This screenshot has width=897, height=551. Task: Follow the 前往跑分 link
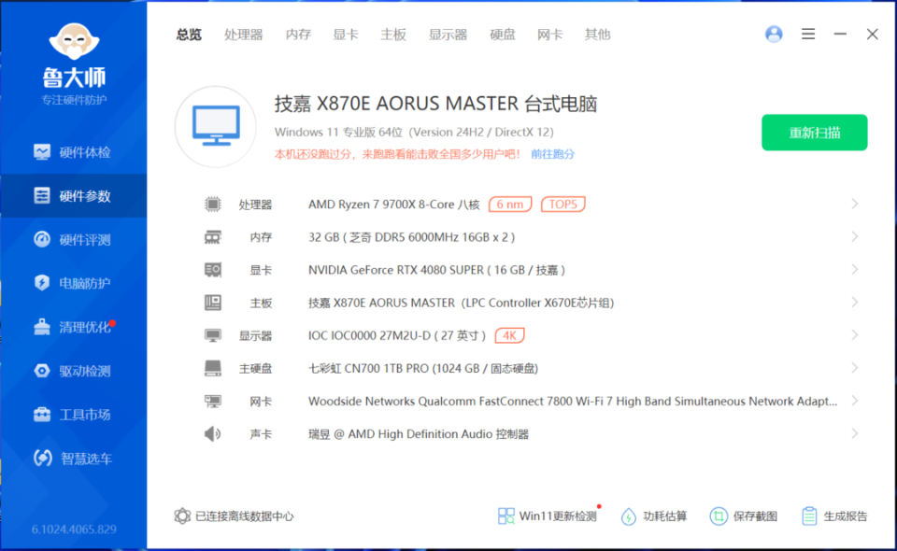coord(552,154)
